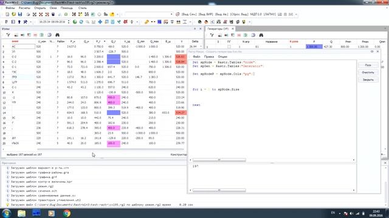Click the Пуск button in macro window

tap(368, 65)
